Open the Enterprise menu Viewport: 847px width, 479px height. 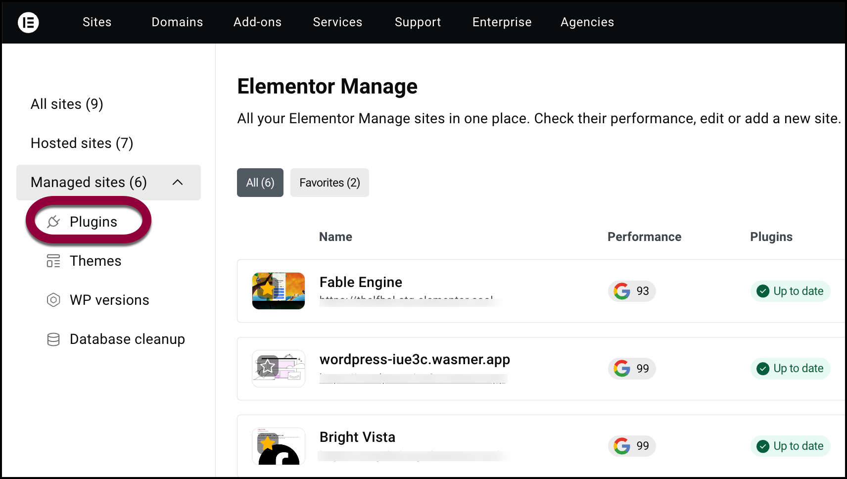point(502,22)
